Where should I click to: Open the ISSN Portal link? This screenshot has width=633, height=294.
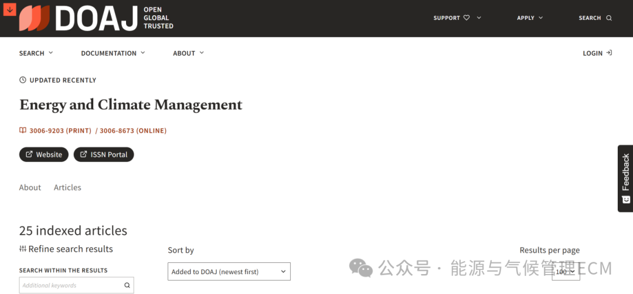click(104, 155)
